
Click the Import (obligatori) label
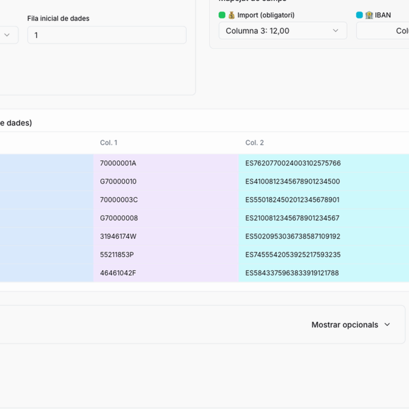point(266,15)
